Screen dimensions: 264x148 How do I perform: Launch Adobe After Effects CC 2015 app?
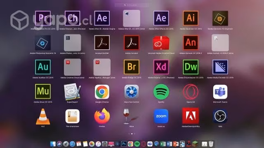pyautogui.click(x=161, y=18)
